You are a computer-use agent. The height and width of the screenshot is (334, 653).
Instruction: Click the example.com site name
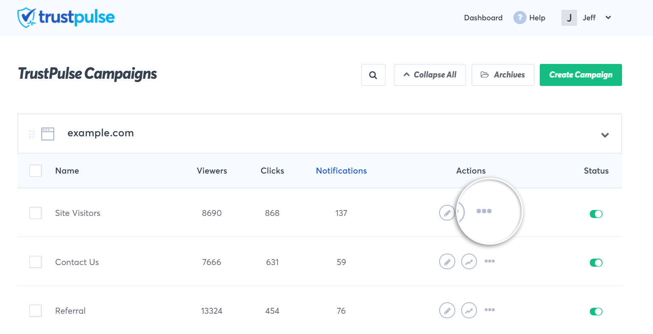(101, 133)
